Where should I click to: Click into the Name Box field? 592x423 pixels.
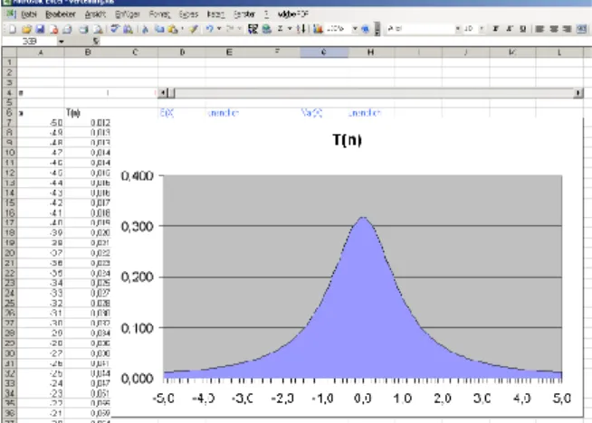[30, 41]
